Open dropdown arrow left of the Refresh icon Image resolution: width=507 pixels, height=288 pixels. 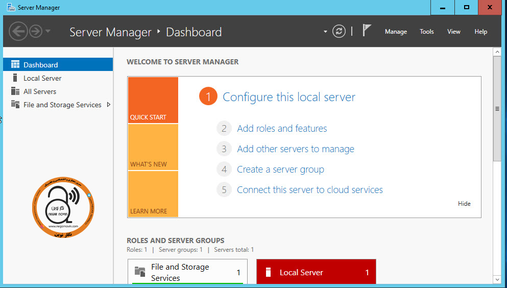tap(325, 32)
